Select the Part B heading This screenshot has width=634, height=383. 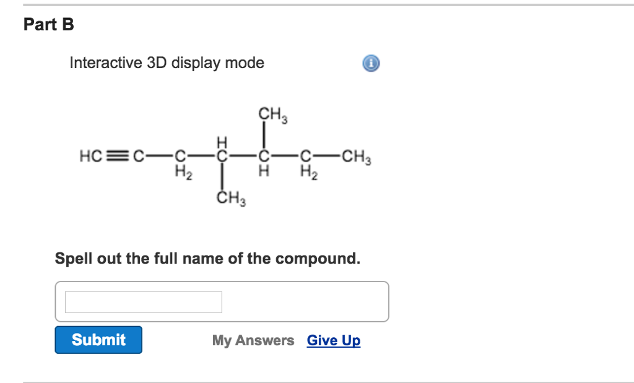(x=47, y=24)
